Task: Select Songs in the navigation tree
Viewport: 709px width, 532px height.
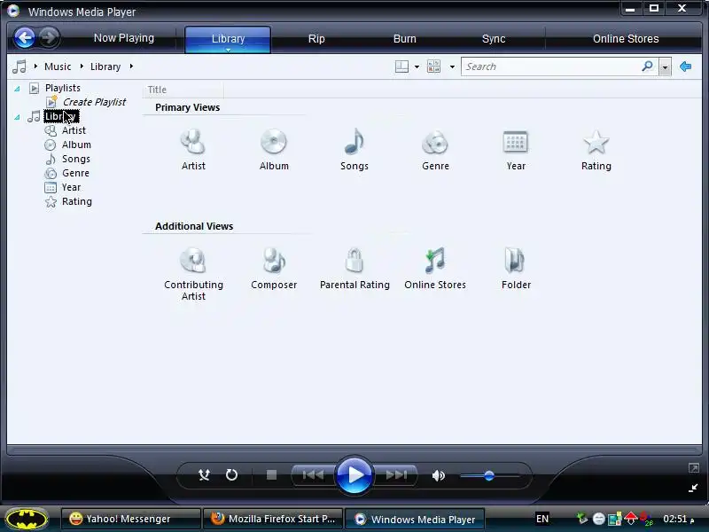Action: pyautogui.click(x=76, y=159)
